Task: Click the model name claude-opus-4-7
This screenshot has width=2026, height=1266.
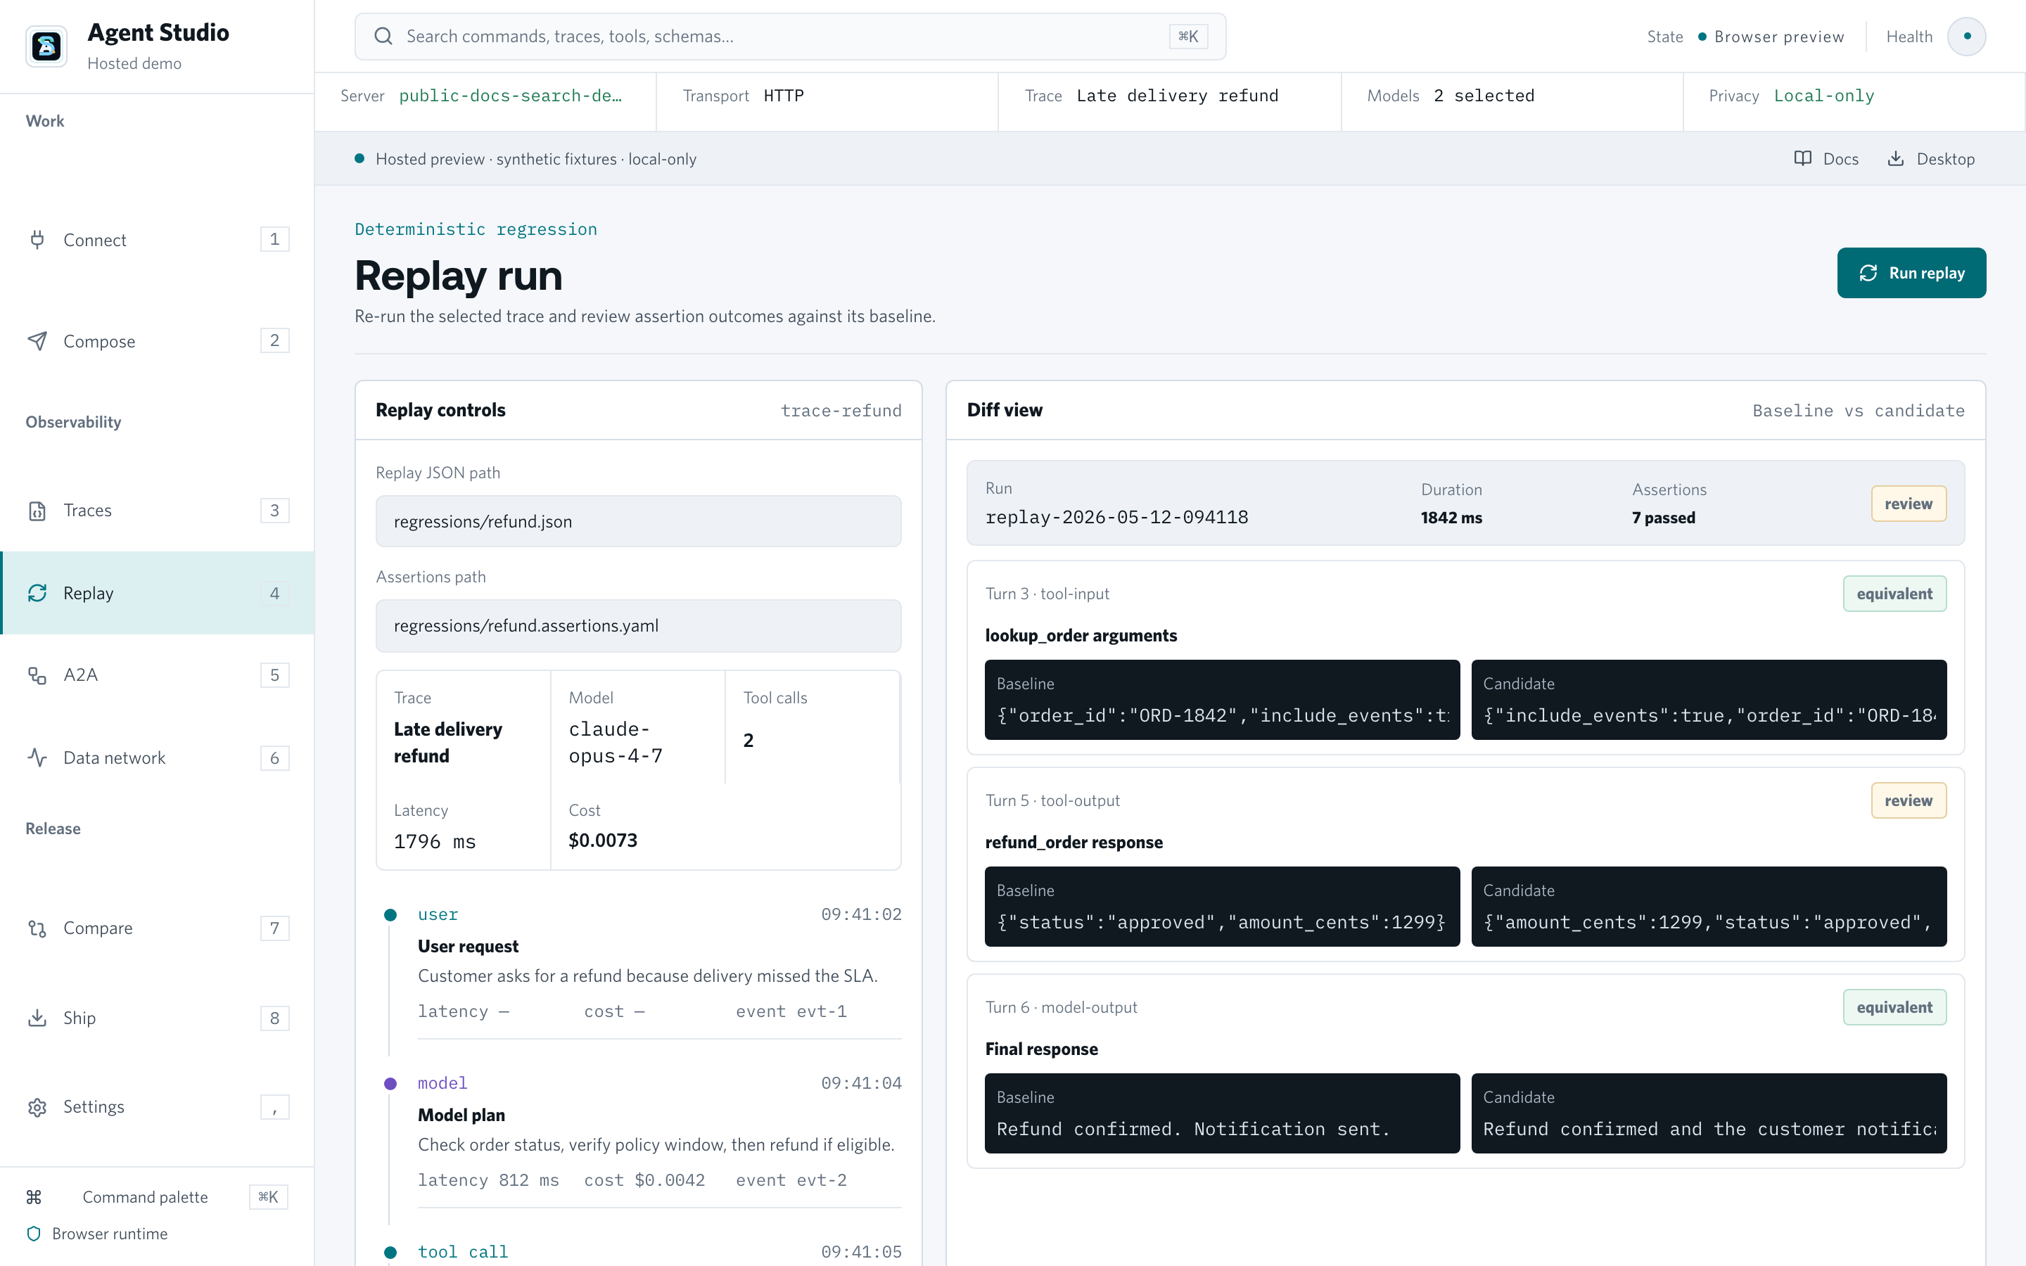Action: [616, 742]
